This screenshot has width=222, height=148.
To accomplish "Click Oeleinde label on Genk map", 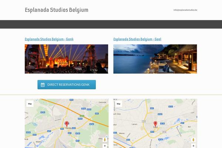I will pyautogui.click(x=102, y=102).
